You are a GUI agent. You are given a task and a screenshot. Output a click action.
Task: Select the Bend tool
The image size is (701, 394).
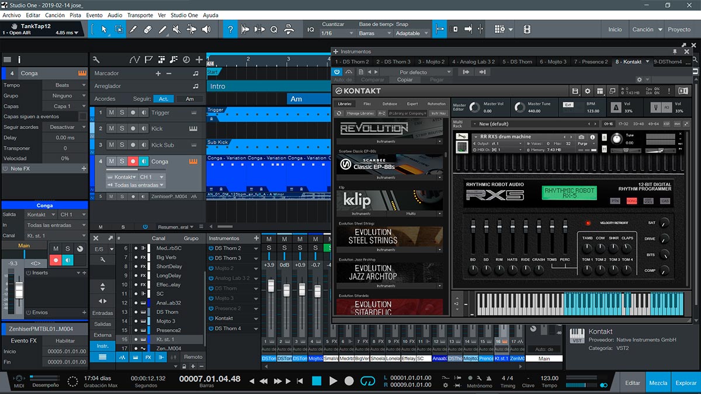coord(192,29)
